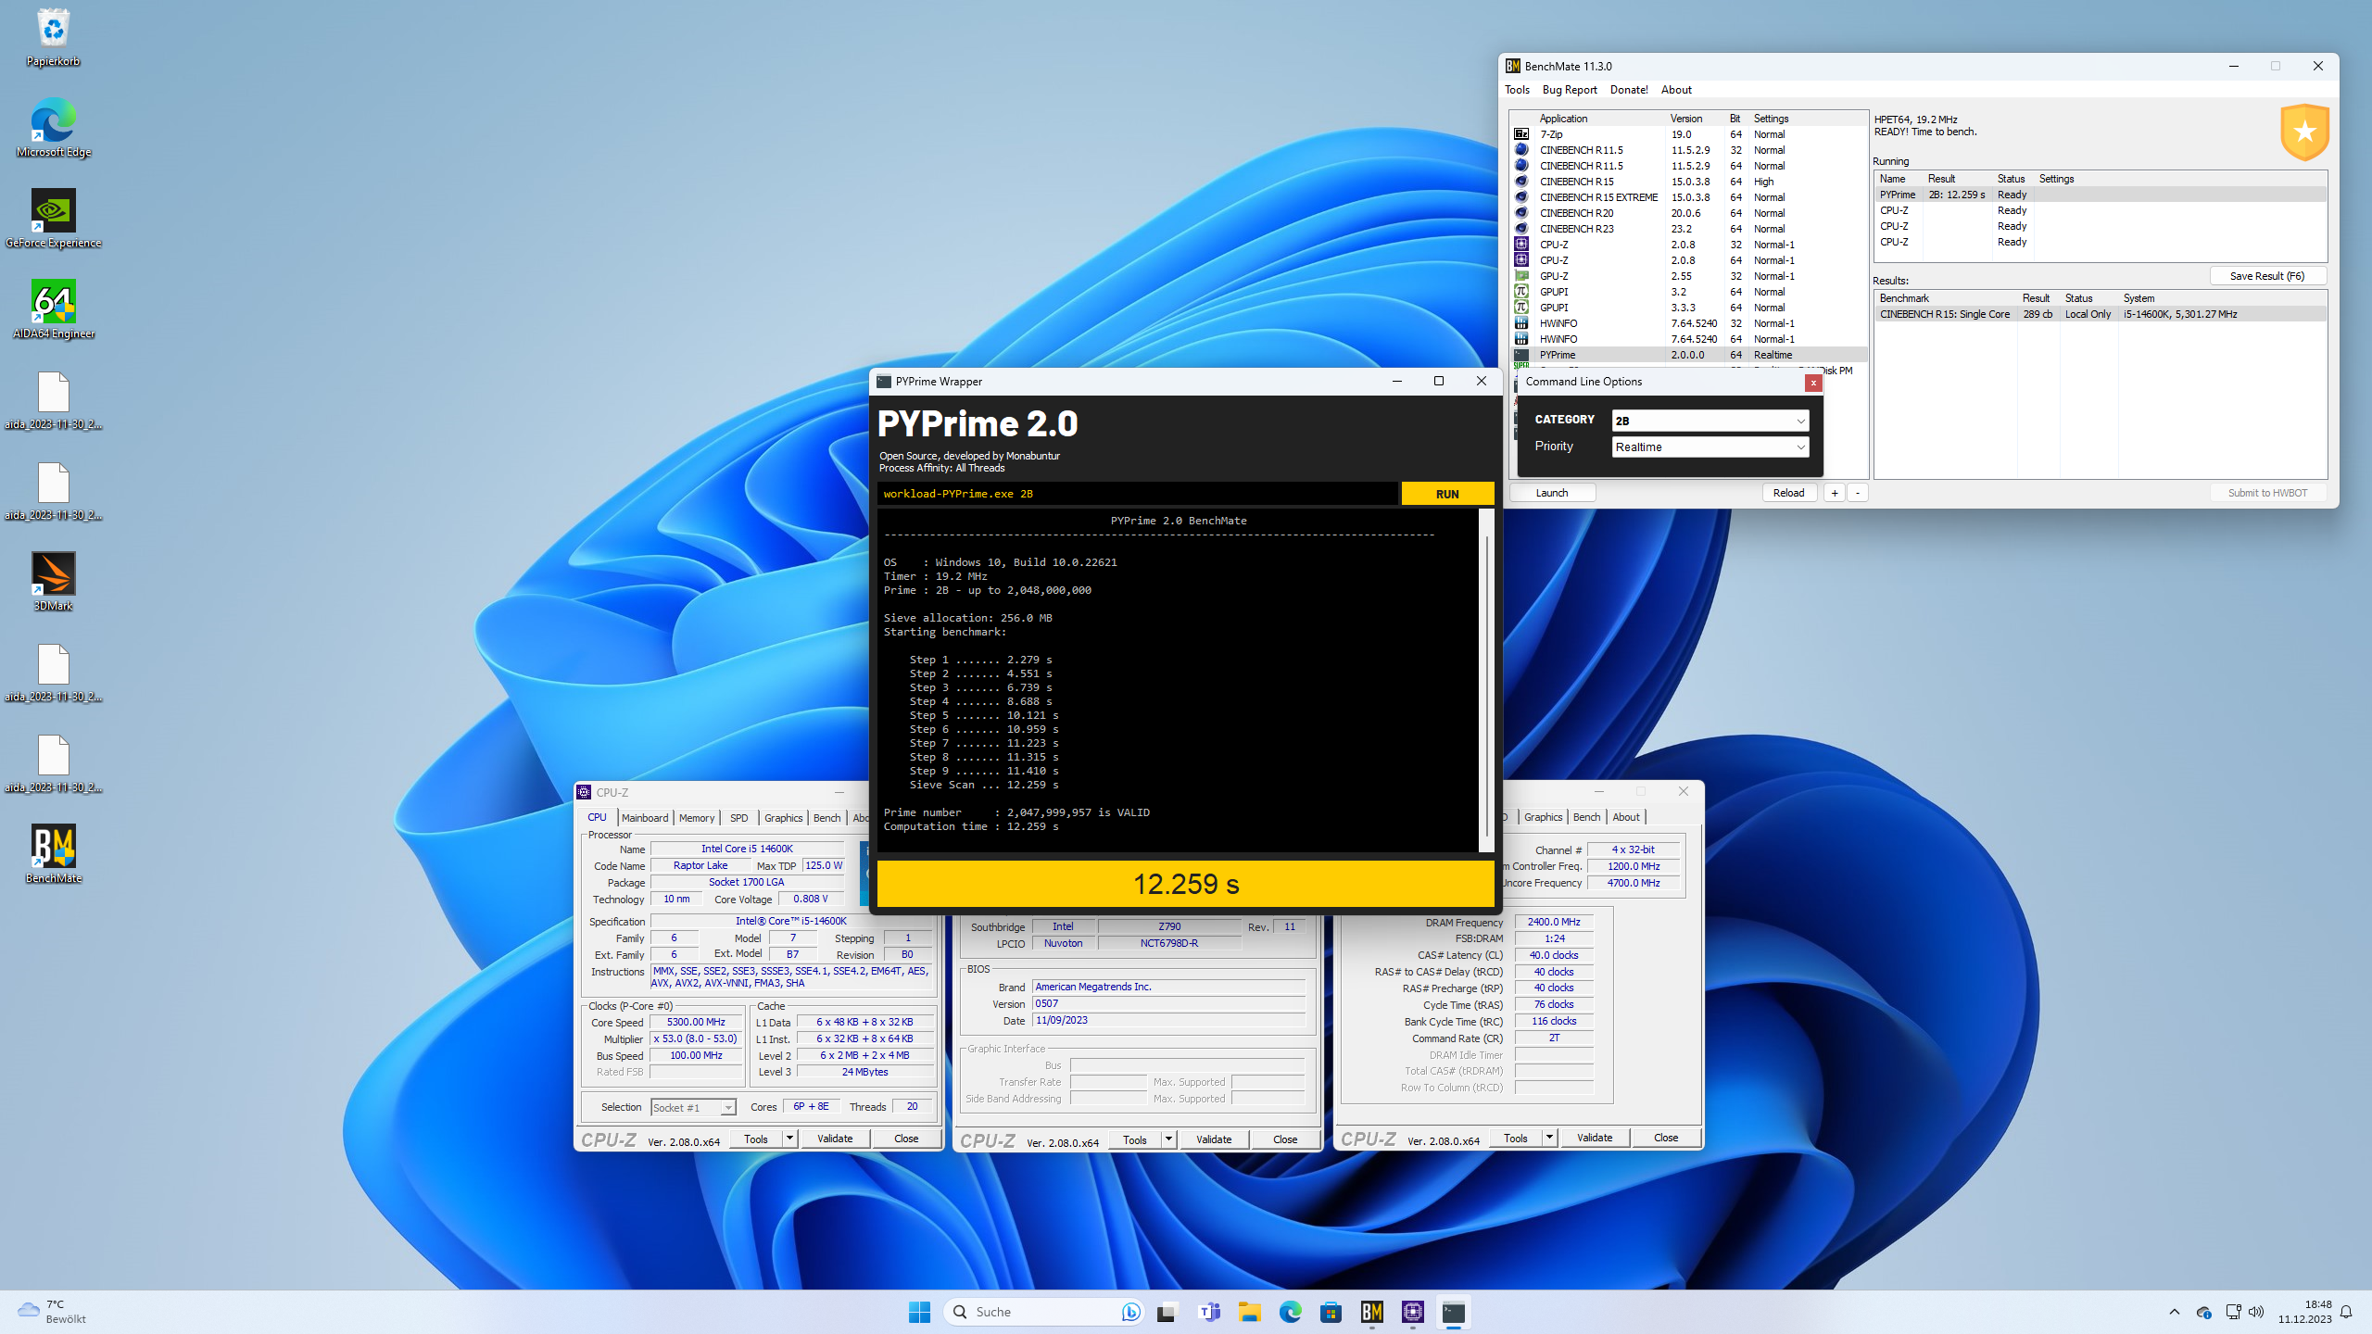The image size is (2372, 1334).
Task: Click the CPU-Z icon in the application list
Action: [1520, 244]
